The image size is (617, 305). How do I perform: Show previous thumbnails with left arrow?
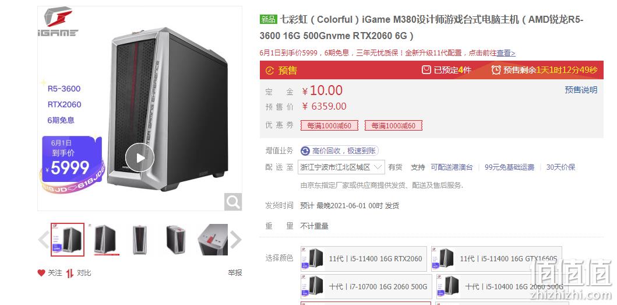point(43,239)
